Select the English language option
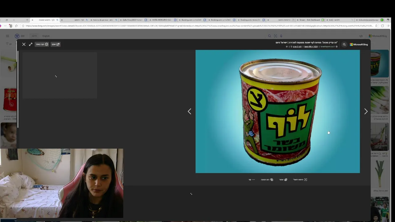395x222 pixels. click(46, 36)
